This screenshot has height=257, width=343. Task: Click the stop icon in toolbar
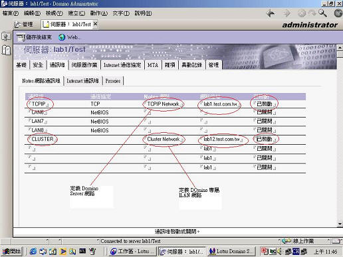coord(302,13)
